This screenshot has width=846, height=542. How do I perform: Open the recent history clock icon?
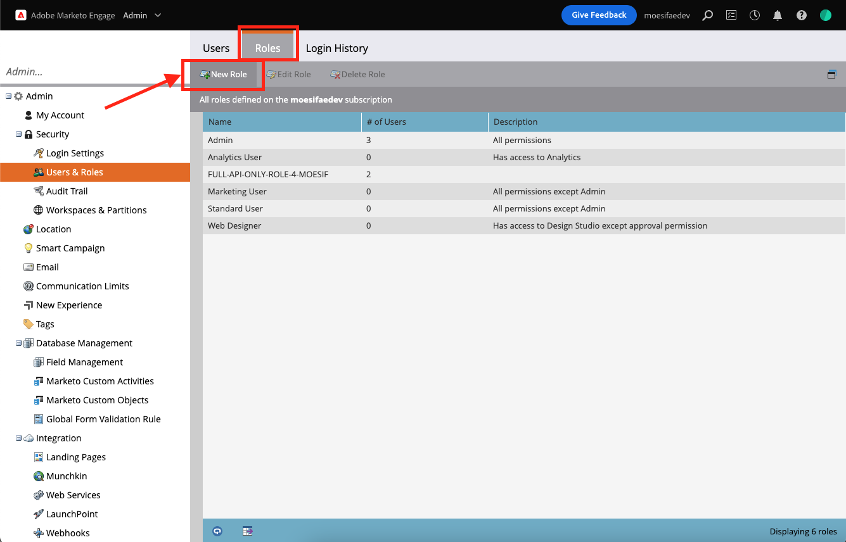754,15
